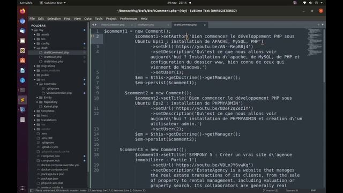Click the tray app icon left of network indicator

tap(295, 3)
